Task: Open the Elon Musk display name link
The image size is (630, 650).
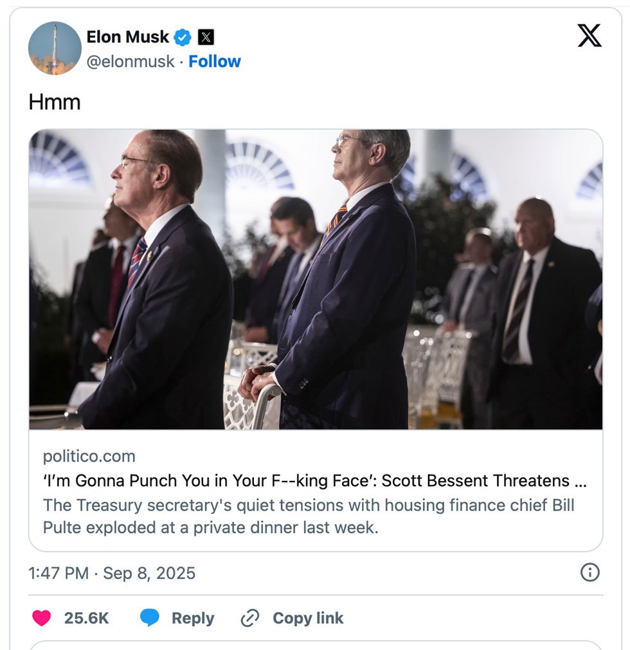Action: pos(128,37)
